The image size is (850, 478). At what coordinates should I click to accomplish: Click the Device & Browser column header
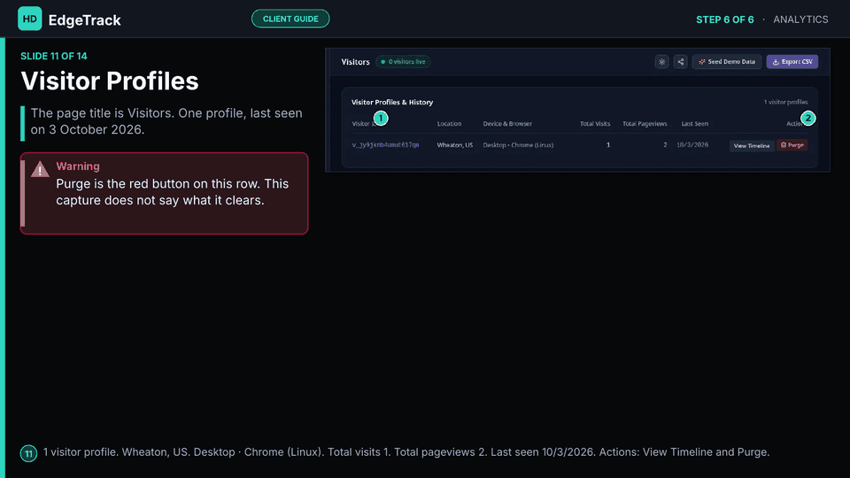point(507,124)
